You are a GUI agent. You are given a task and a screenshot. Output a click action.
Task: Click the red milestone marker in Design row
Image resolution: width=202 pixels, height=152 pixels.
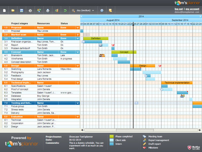click(x=159, y=66)
